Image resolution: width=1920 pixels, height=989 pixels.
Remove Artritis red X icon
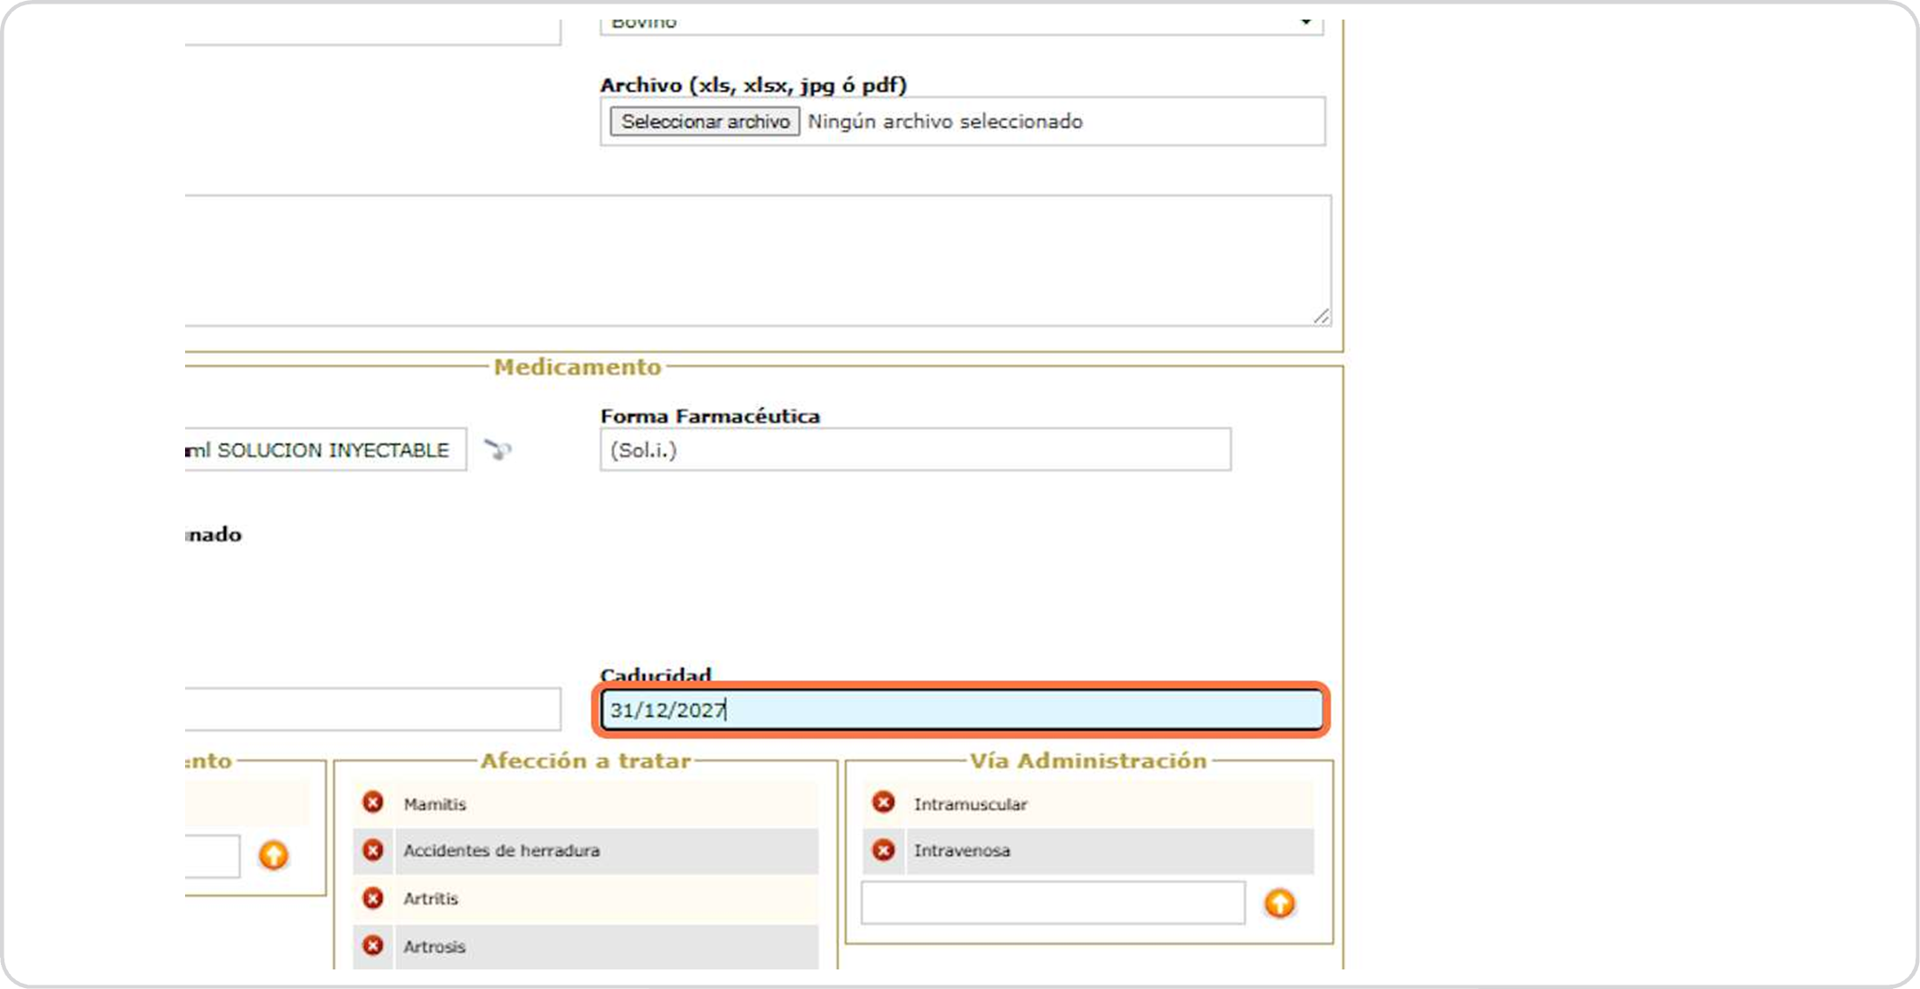[x=373, y=898]
